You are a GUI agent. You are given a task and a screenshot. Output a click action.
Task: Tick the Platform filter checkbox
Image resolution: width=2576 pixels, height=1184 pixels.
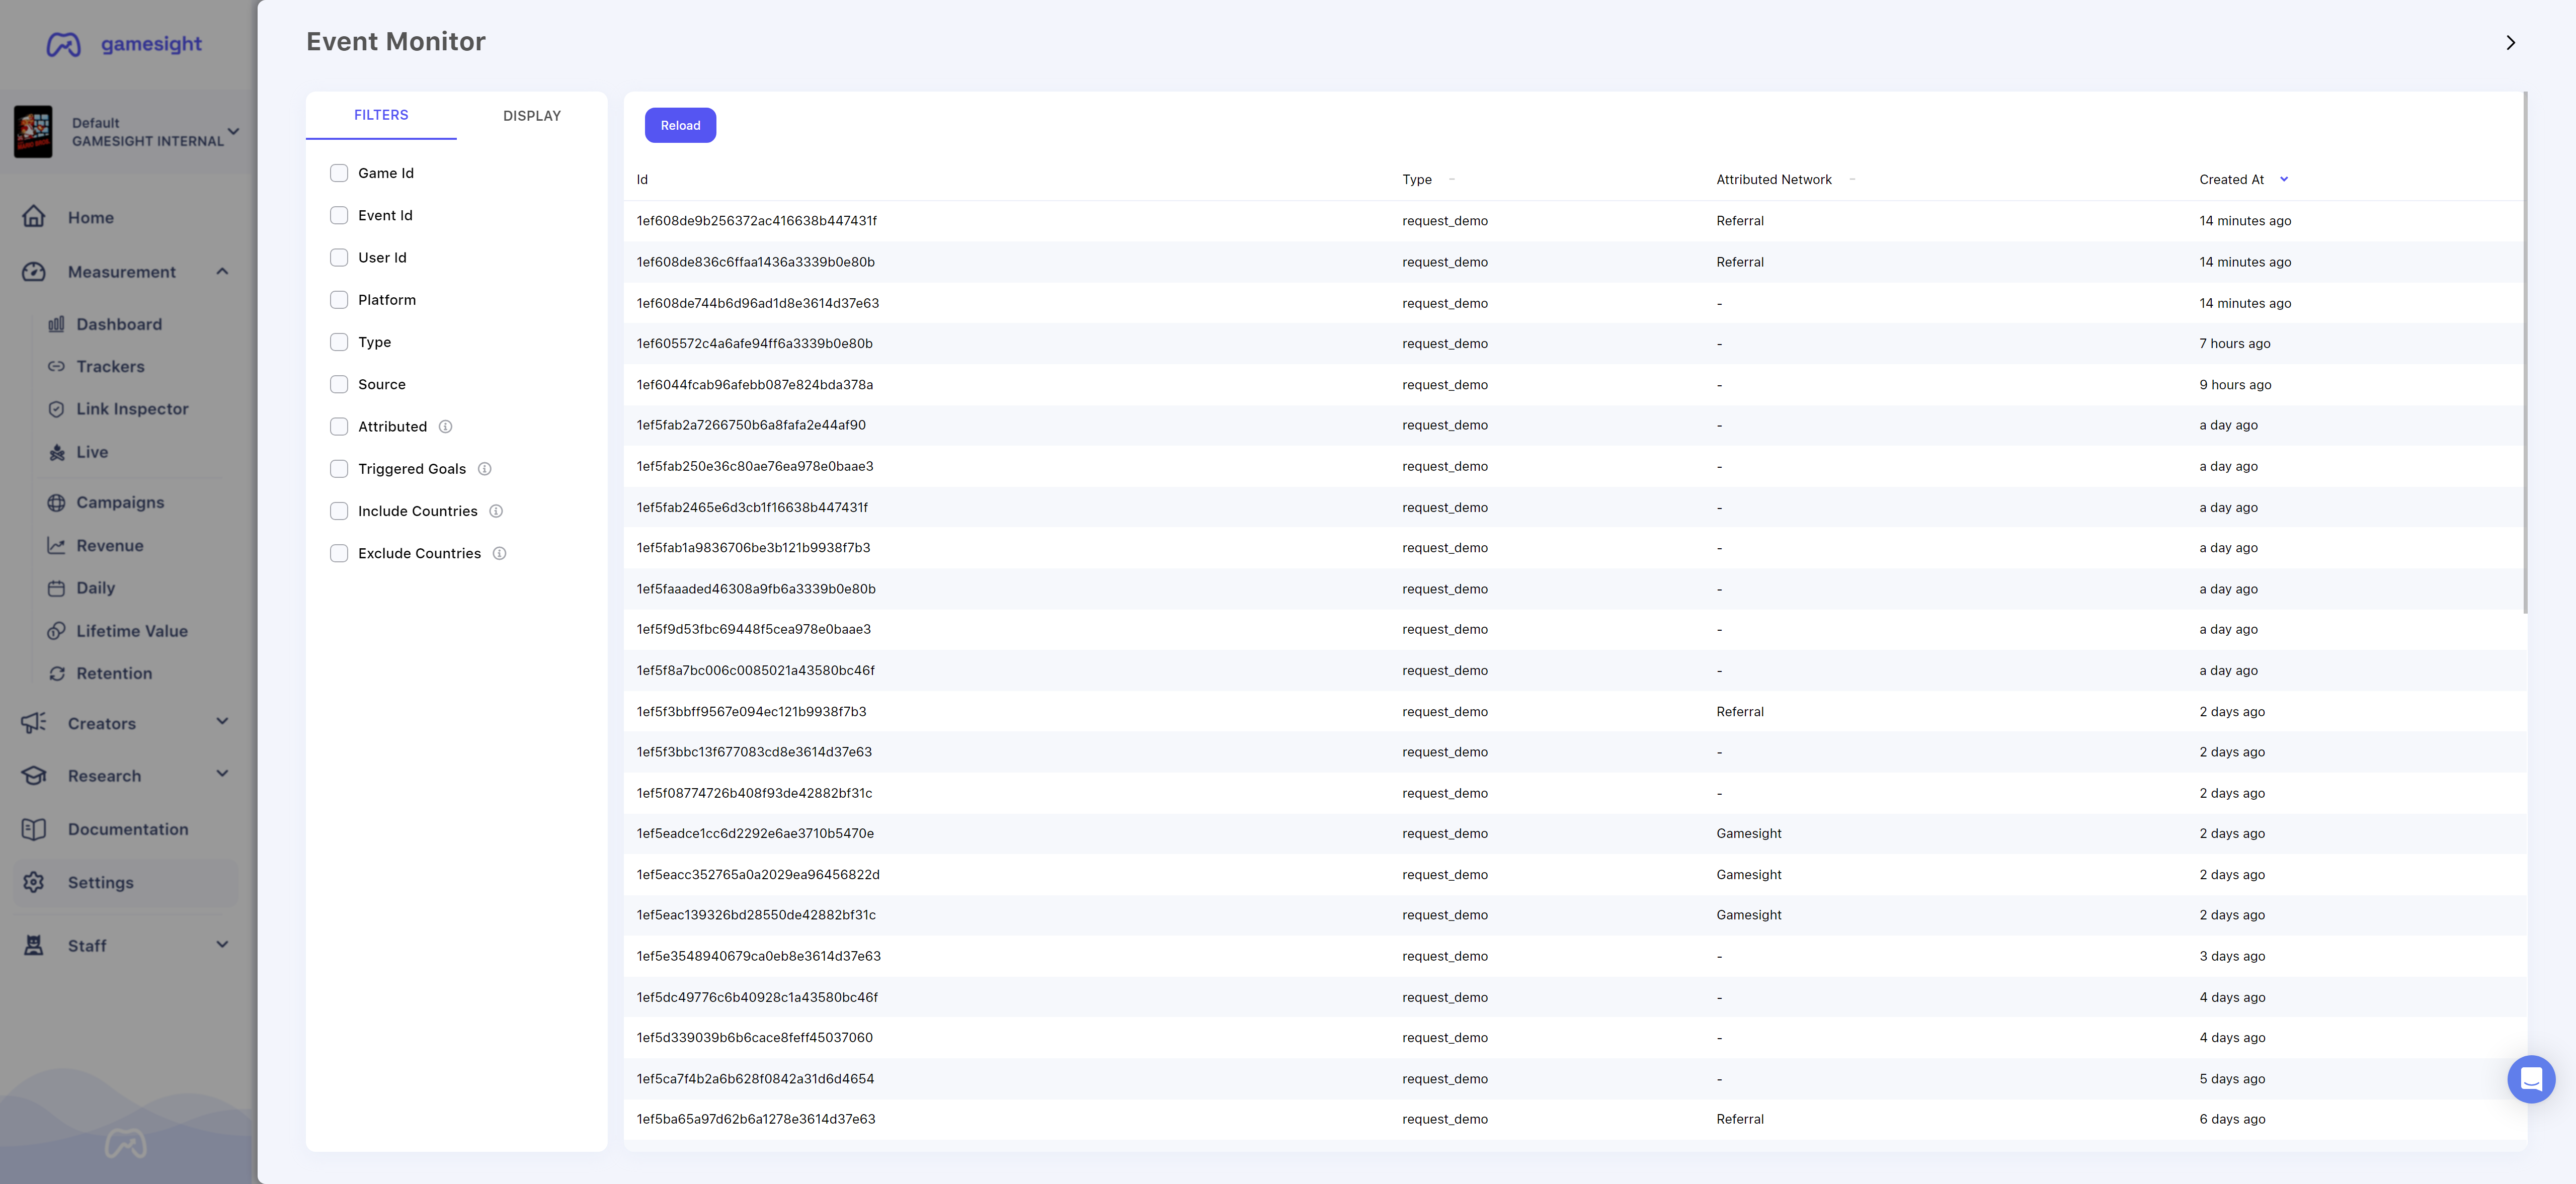[x=339, y=300]
